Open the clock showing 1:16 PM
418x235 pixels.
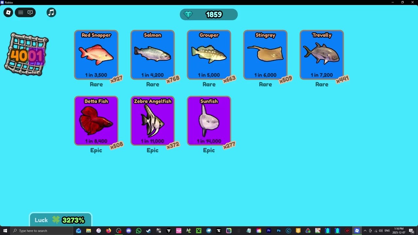click(x=399, y=231)
